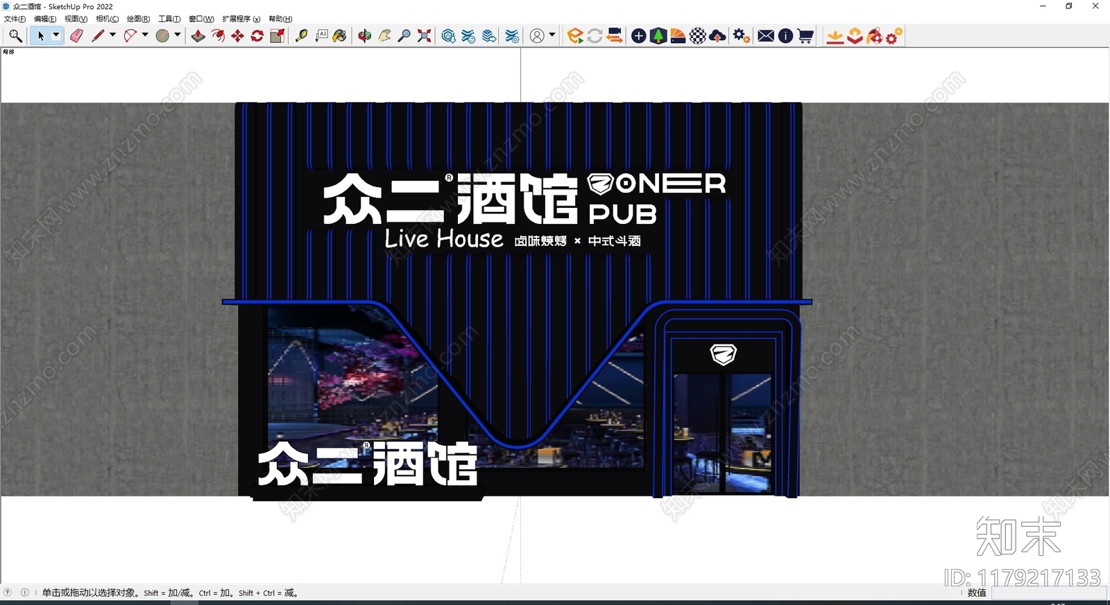The width and height of the screenshot is (1110, 605).
Task: Open the Extension Manager icon
Action: click(x=512, y=36)
